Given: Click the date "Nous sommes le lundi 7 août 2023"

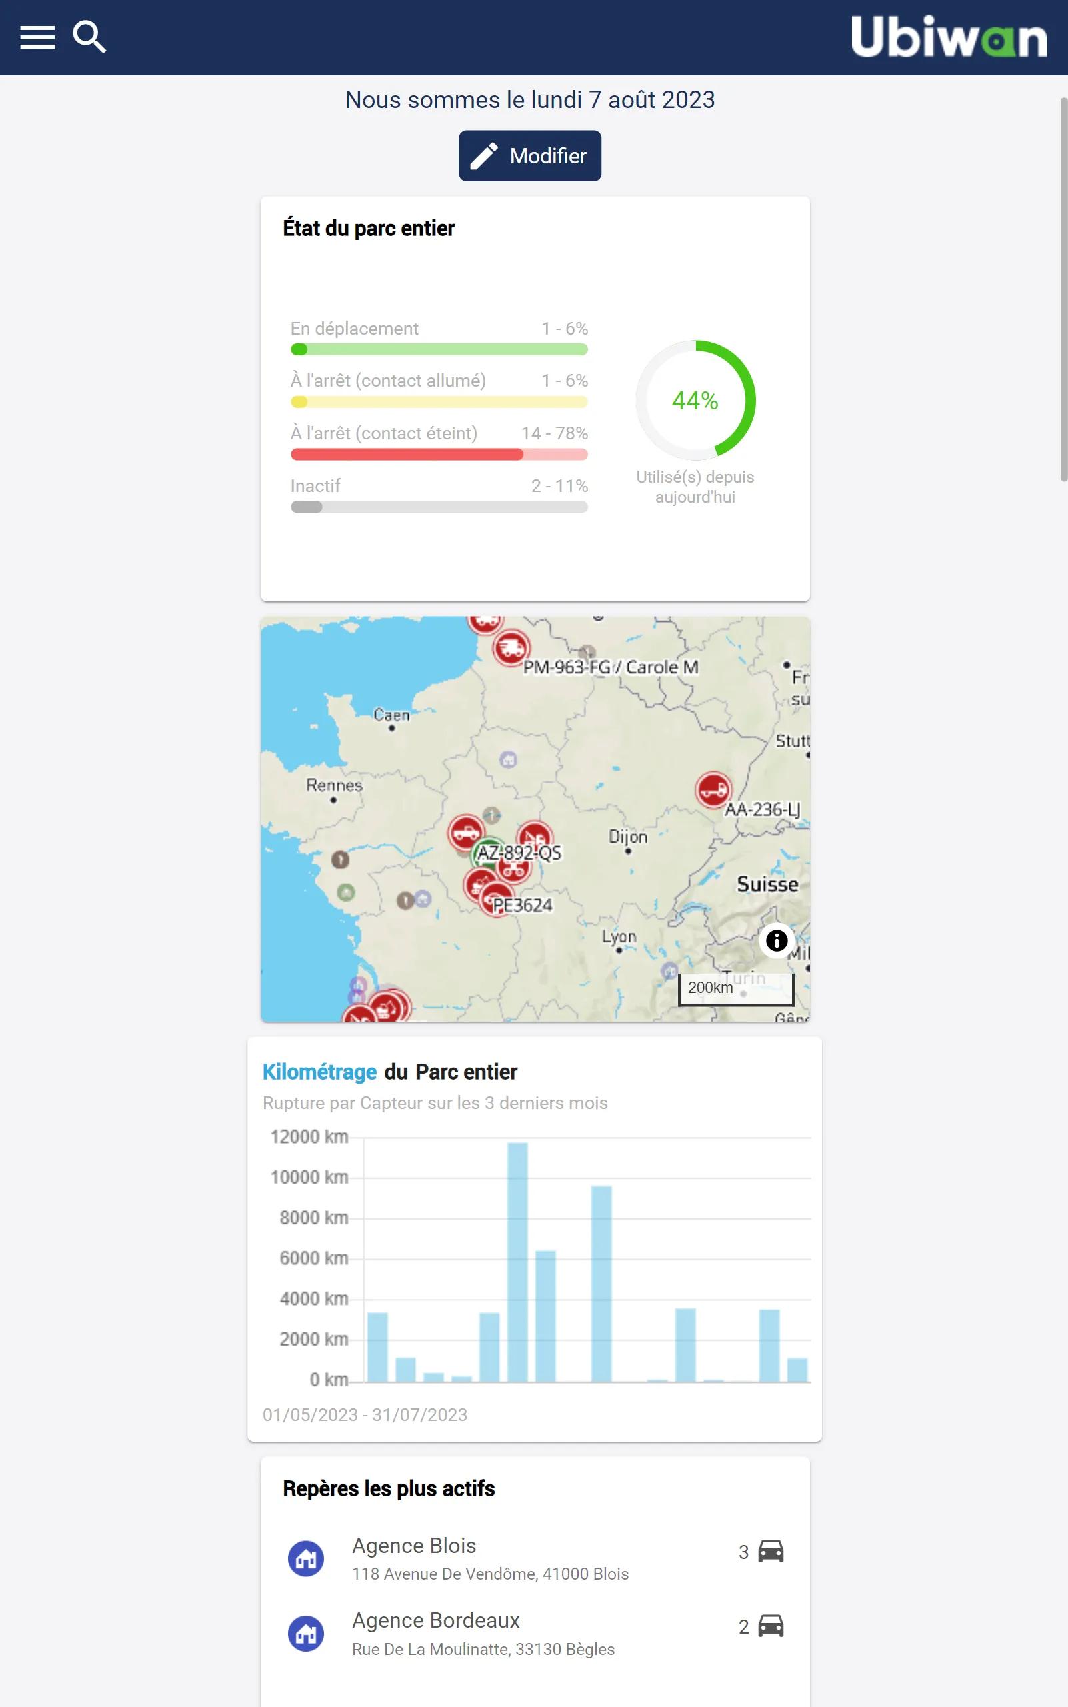Looking at the screenshot, I should (x=530, y=99).
